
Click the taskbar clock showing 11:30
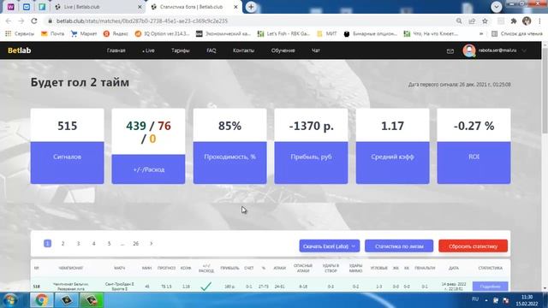[x=527, y=300]
